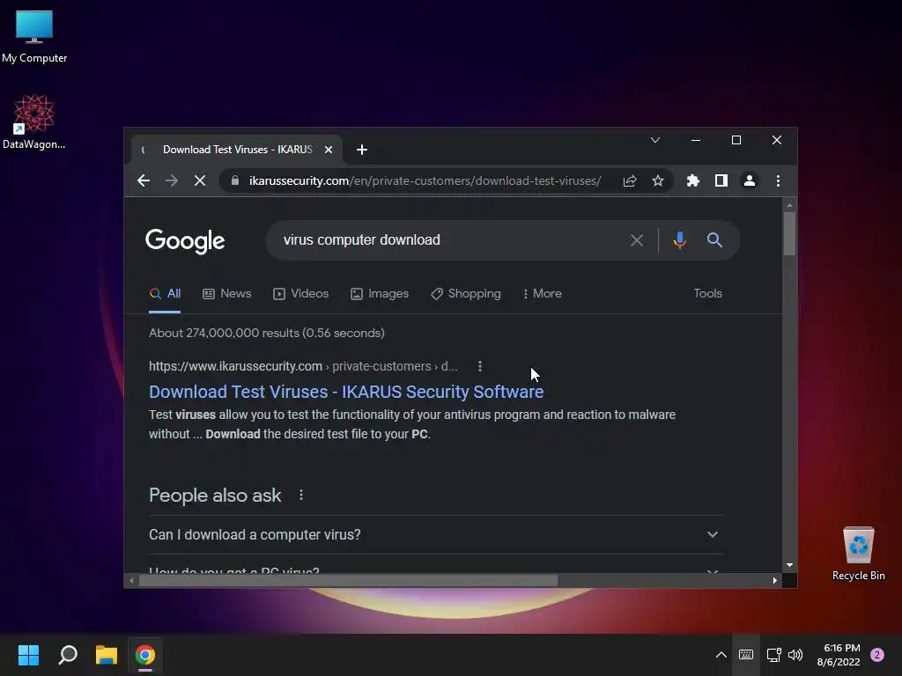This screenshot has height=676, width=902.
Task: Click the vertical scrollbar down arrow
Action: click(789, 565)
